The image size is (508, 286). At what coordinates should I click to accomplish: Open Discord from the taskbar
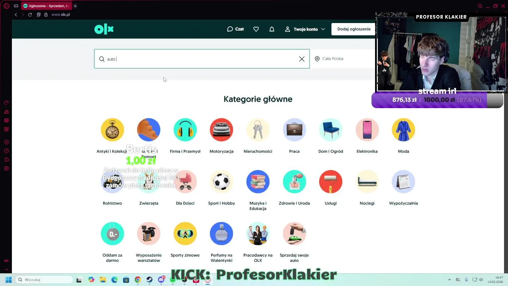(x=161, y=280)
